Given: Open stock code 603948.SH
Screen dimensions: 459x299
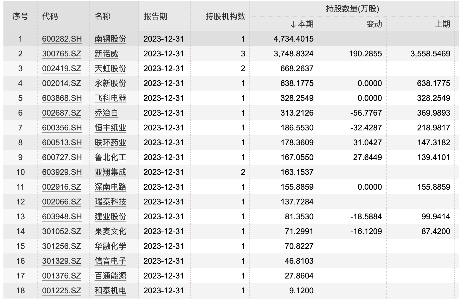Looking at the screenshot, I should (62, 217).
